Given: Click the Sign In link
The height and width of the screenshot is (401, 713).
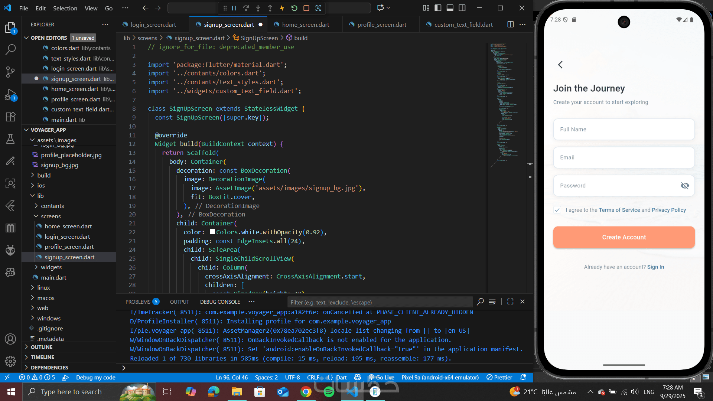Looking at the screenshot, I should click(x=655, y=267).
